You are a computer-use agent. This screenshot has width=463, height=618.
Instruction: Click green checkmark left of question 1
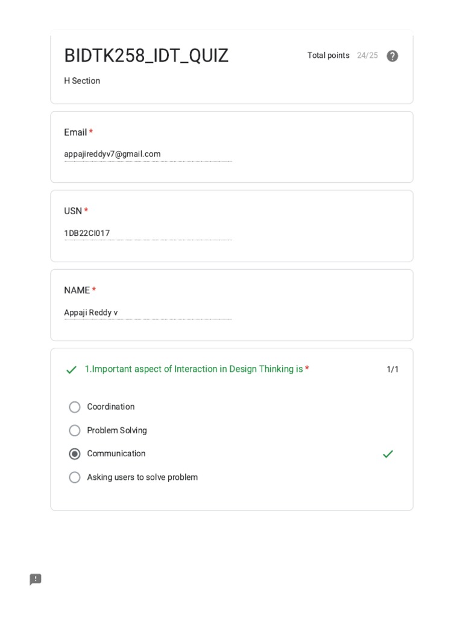pos(71,370)
